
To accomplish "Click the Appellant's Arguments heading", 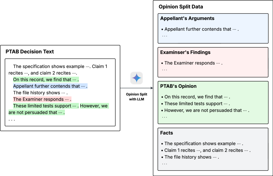I will tap(187, 19).
